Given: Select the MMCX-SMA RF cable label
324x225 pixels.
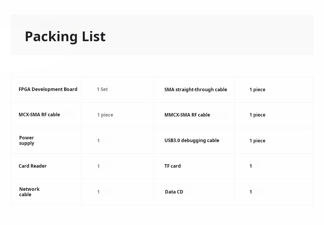Looking at the screenshot, I should 187,115.
